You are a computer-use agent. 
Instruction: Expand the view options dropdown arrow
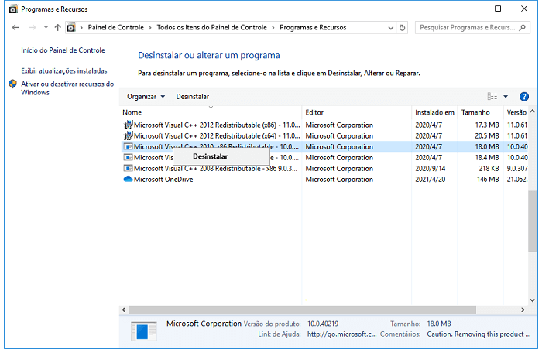[506, 97]
